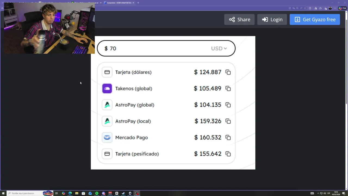Open Spotify from the taskbar
This screenshot has height=196, width=348.
pyautogui.click(x=97, y=193)
